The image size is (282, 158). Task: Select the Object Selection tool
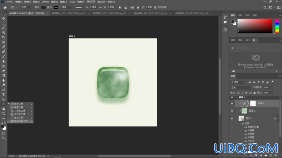[4, 33]
